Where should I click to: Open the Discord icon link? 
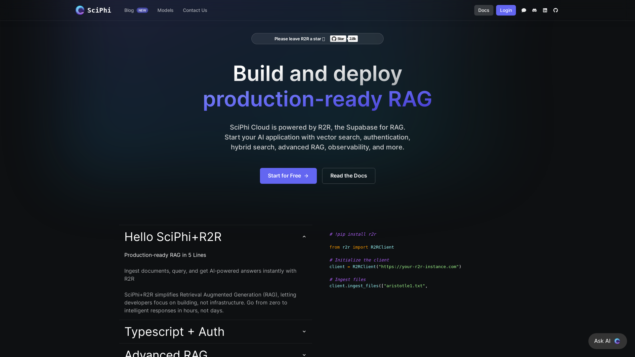(534, 10)
